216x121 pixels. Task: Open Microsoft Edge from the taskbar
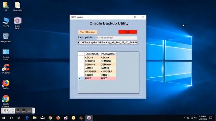click(x=27, y=118)
